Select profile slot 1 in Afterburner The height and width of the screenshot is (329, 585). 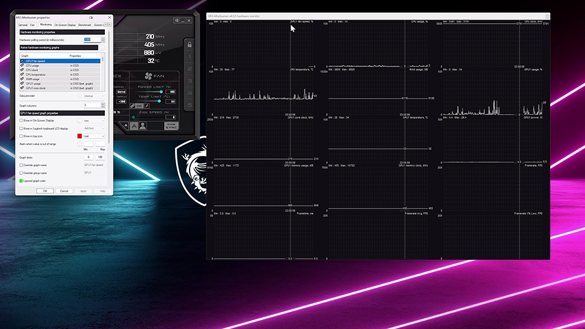190,58
